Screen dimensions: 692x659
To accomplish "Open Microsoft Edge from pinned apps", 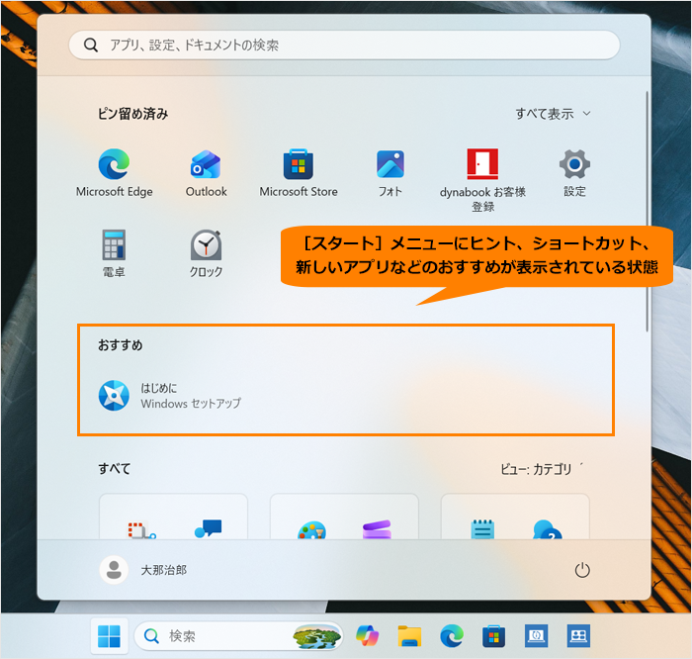I will coord(115,173).
